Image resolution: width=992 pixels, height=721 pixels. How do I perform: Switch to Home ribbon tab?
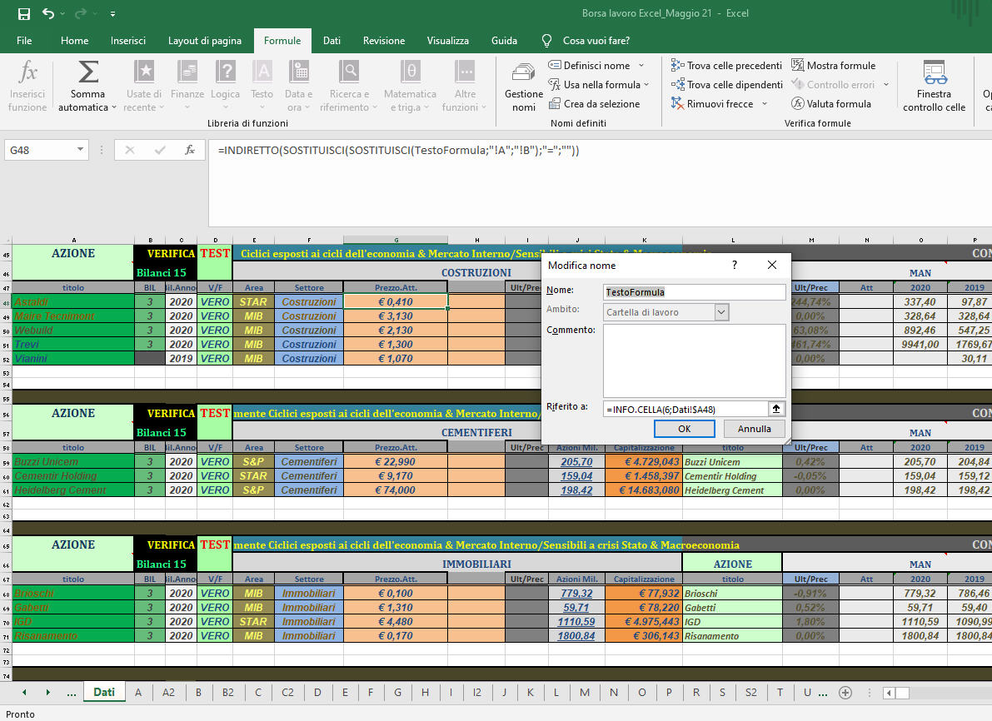[75, 41]
